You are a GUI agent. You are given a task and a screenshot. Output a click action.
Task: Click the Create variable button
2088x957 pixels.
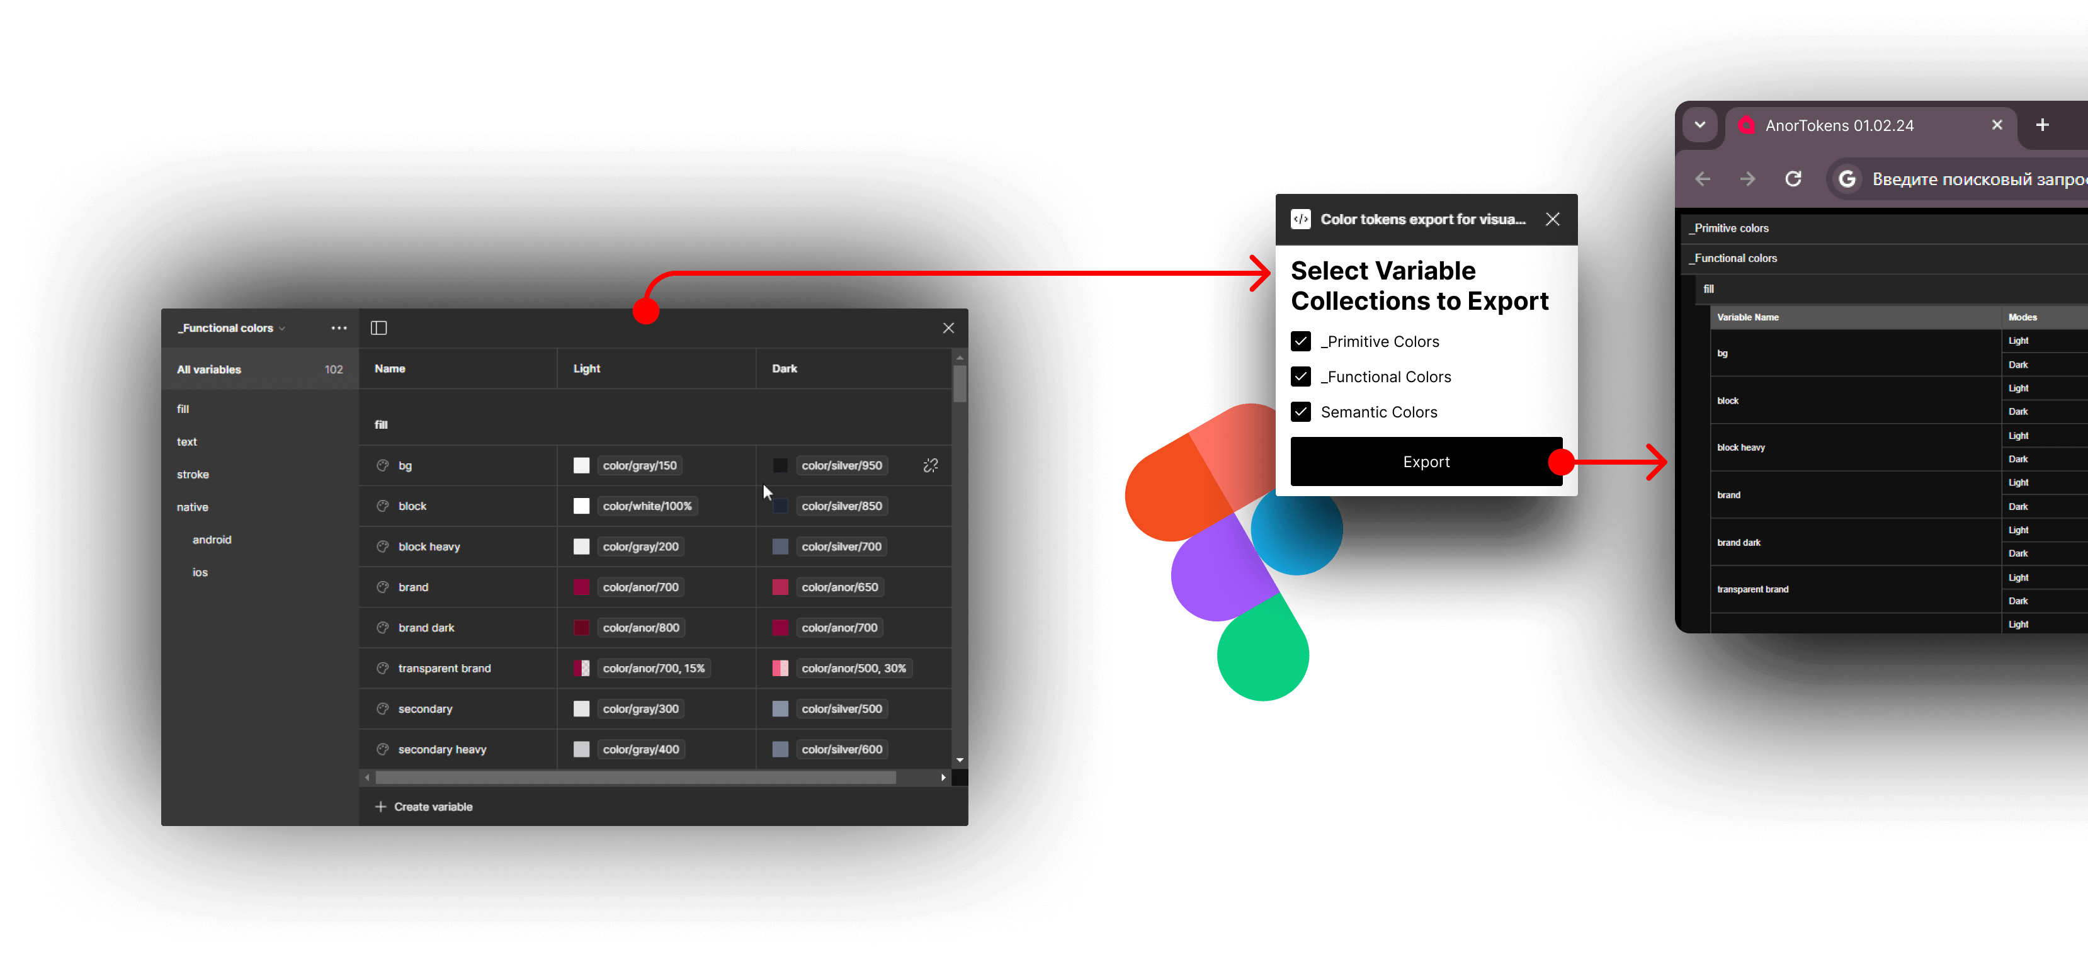[x=424, y=807]
